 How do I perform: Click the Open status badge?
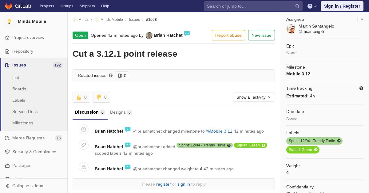[80, 35]
